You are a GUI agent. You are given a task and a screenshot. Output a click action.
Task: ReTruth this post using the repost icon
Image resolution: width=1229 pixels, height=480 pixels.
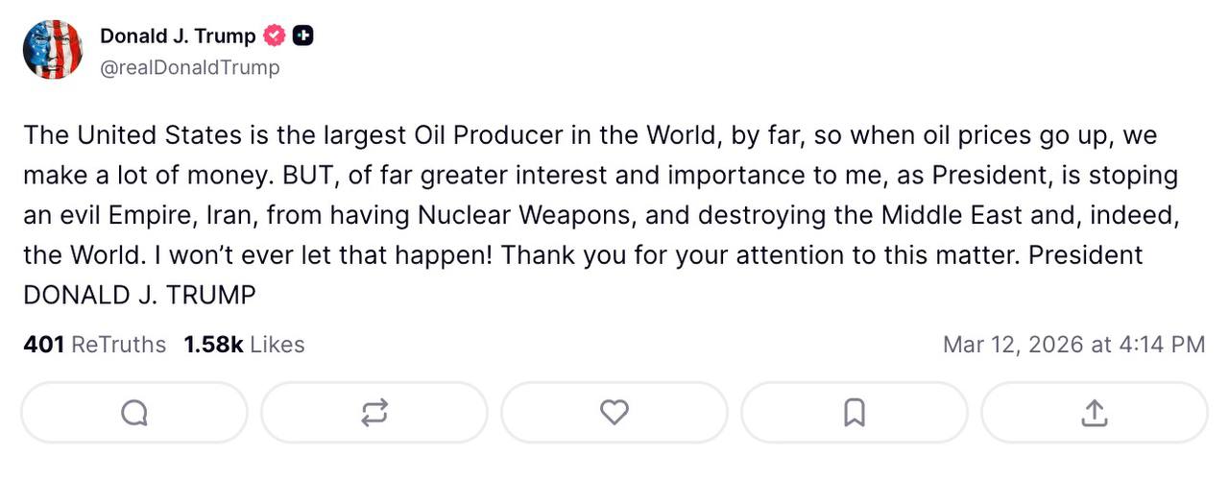(x=374, y=413)
